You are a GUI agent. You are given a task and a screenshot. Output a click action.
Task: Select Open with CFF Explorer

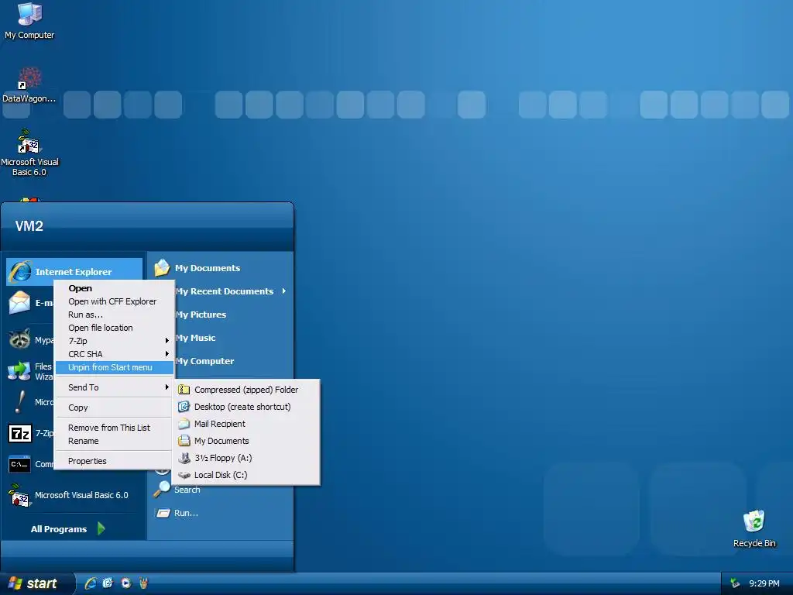115,301
